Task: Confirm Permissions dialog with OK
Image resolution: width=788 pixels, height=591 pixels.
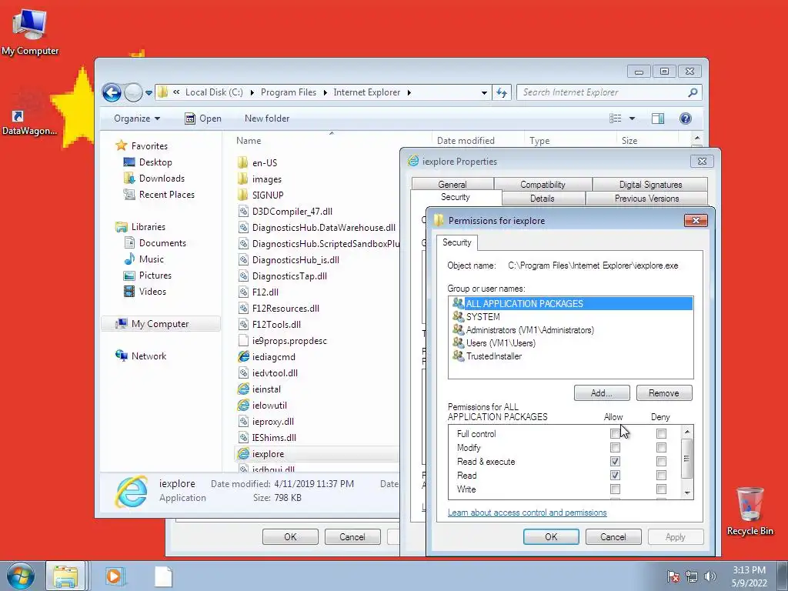Action: [551, 536]
